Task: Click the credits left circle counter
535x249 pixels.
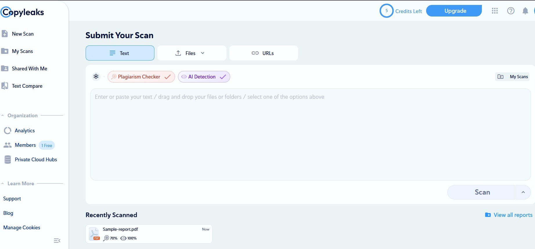Action: 387,11
